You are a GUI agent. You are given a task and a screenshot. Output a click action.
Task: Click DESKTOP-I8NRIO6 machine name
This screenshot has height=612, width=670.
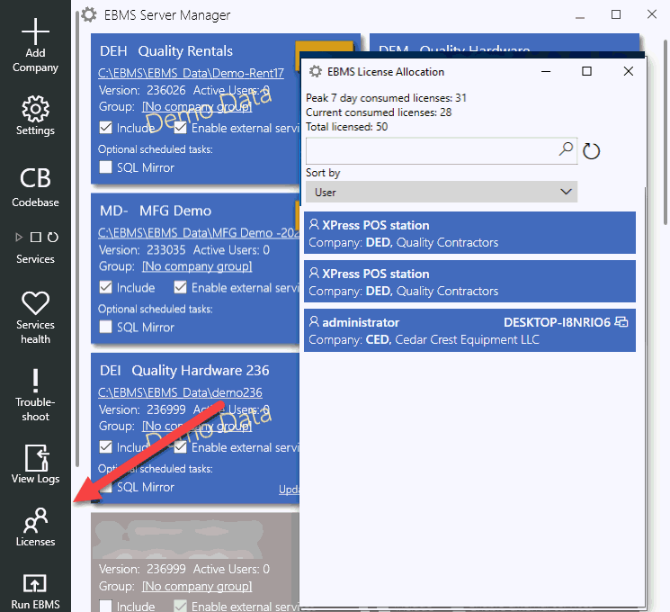pyautogui.click(x=557, y=322)
